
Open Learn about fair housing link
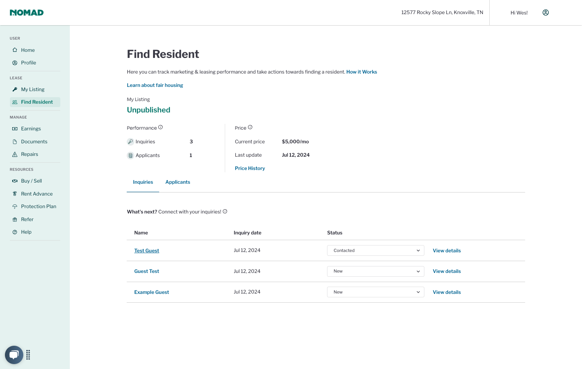(155, 85)
